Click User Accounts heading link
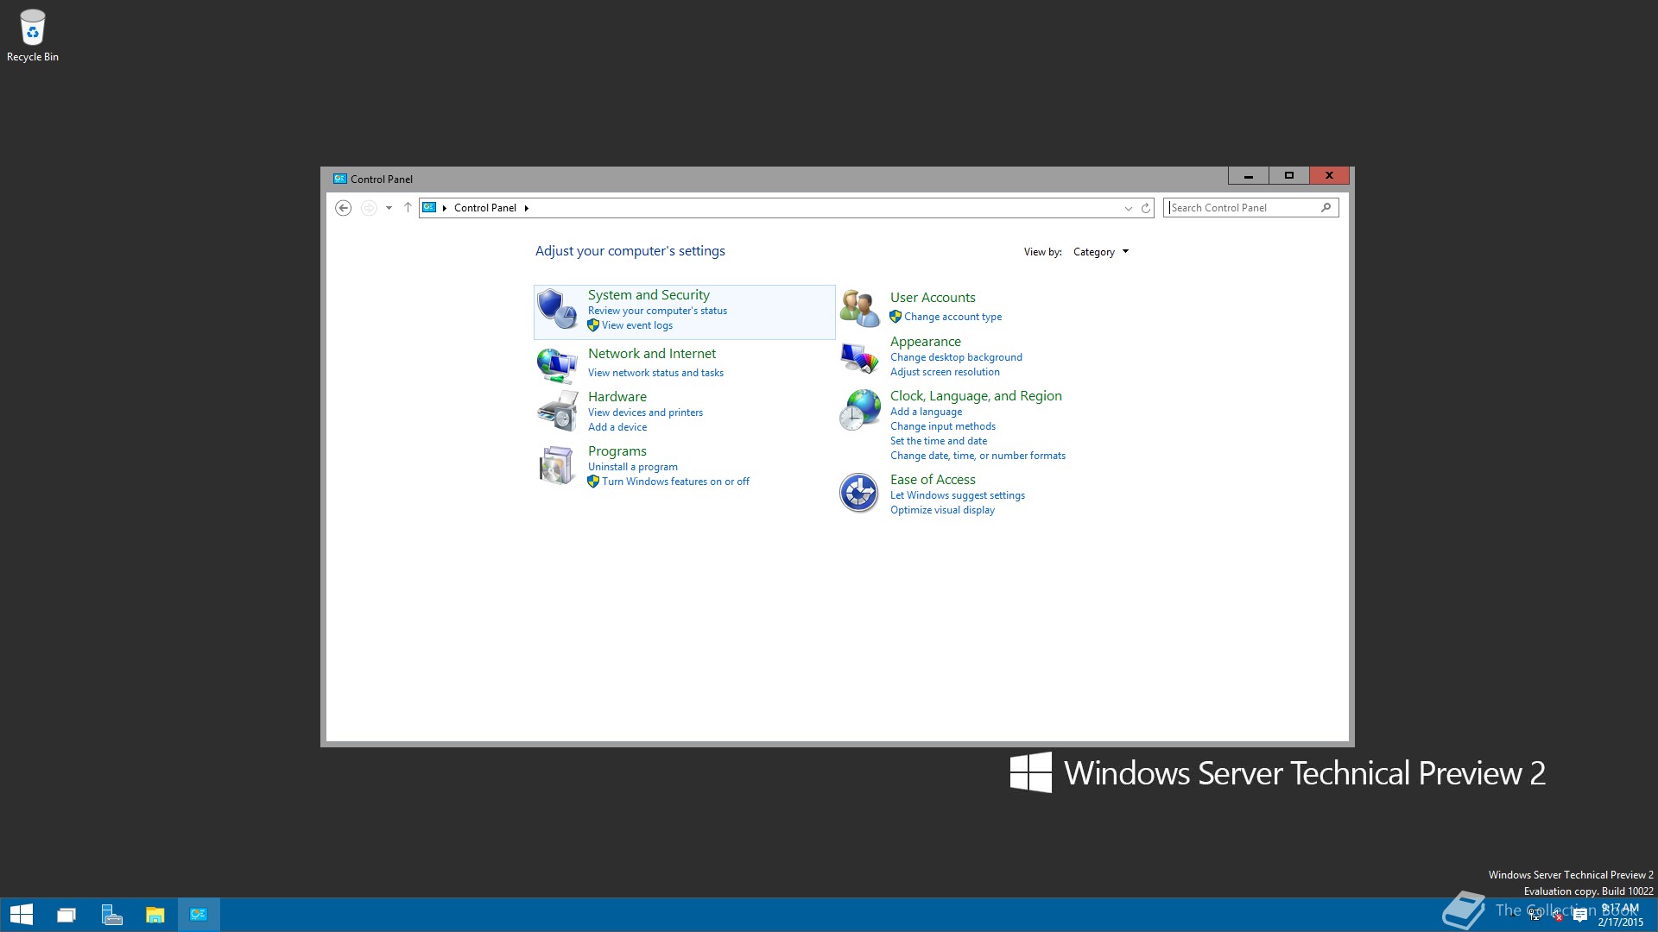This screenshot has height=932, width=1658. [933, 298]
